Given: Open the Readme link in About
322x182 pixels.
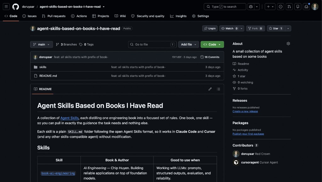Looking at the screenshot, I should point(241,64).
